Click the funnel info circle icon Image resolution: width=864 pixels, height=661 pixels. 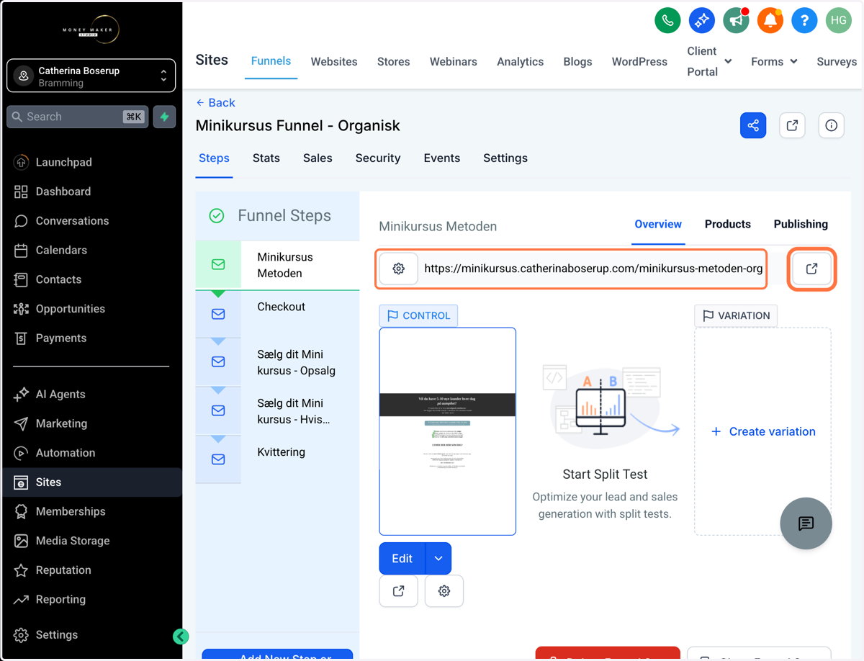(x=831, y=125)
